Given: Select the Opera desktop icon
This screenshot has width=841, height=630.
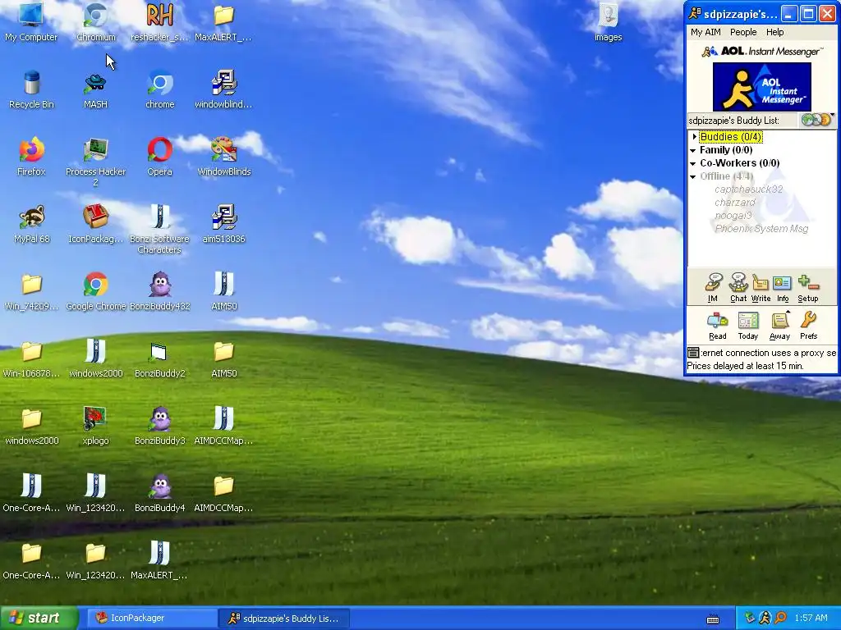Looking at the screenshot, I should point(160,157).
